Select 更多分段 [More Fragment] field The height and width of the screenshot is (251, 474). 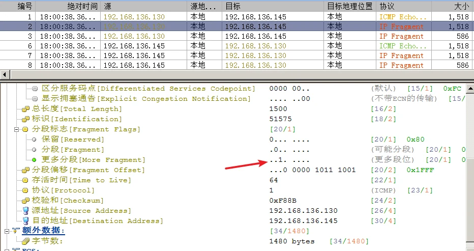pyautogui.click(x=94, y=160)
